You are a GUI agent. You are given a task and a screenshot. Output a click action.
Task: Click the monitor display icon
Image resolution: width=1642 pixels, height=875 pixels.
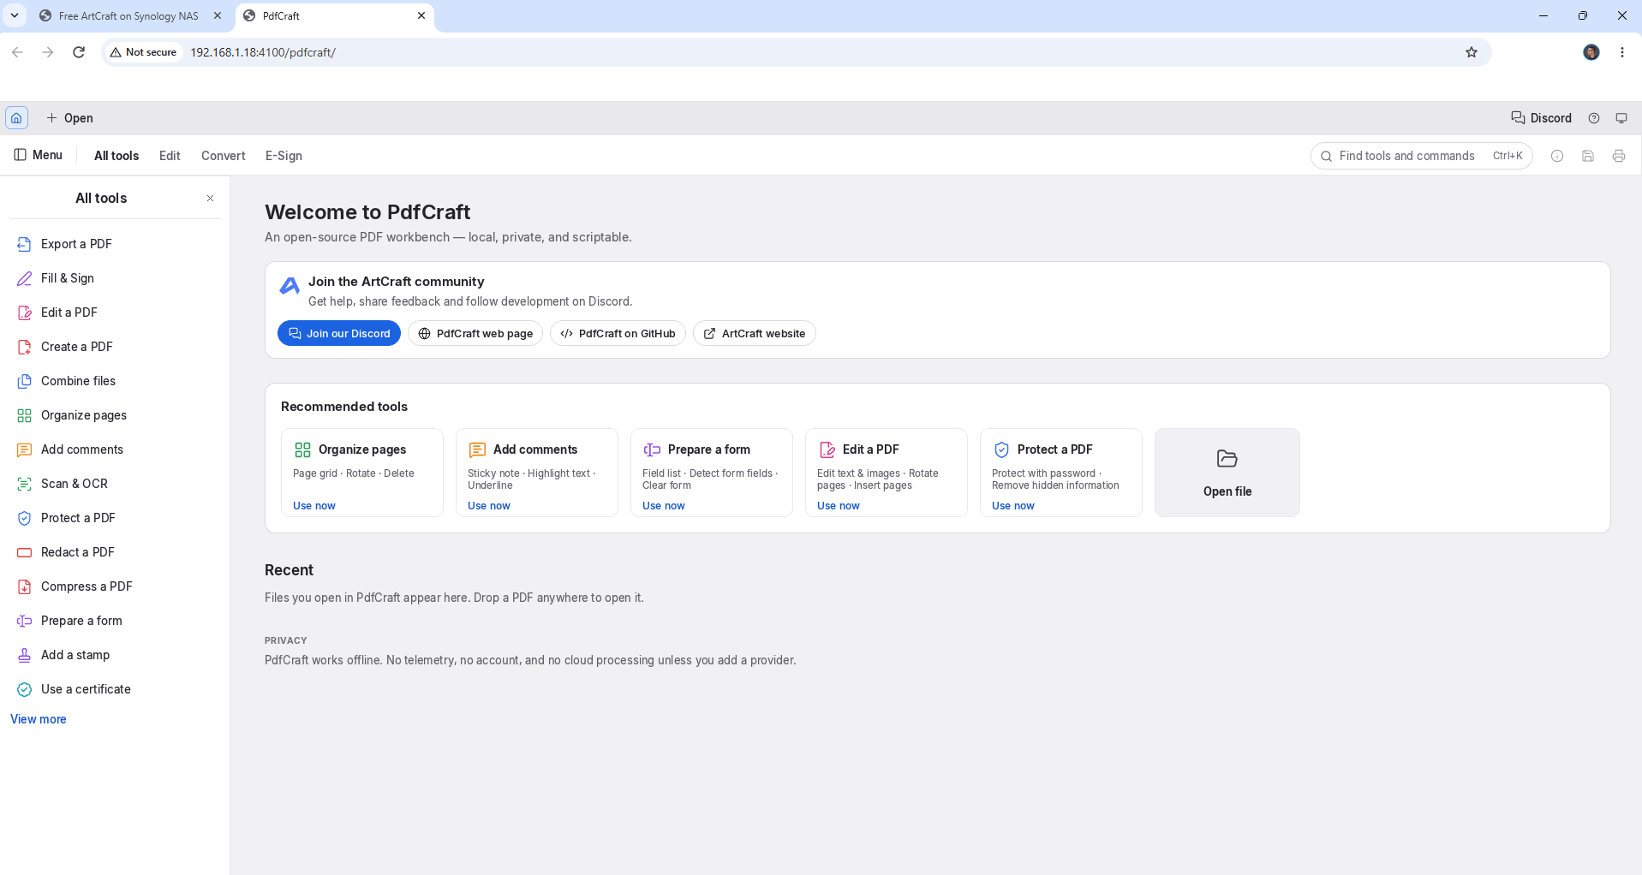point(1621,118)
